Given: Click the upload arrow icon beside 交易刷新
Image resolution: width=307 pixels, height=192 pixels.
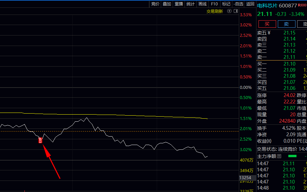Looking at the screenshot, I should [x=229, y=11].
